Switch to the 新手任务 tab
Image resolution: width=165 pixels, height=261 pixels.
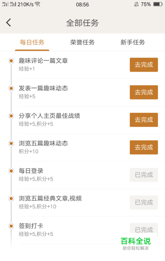[133, 42]
